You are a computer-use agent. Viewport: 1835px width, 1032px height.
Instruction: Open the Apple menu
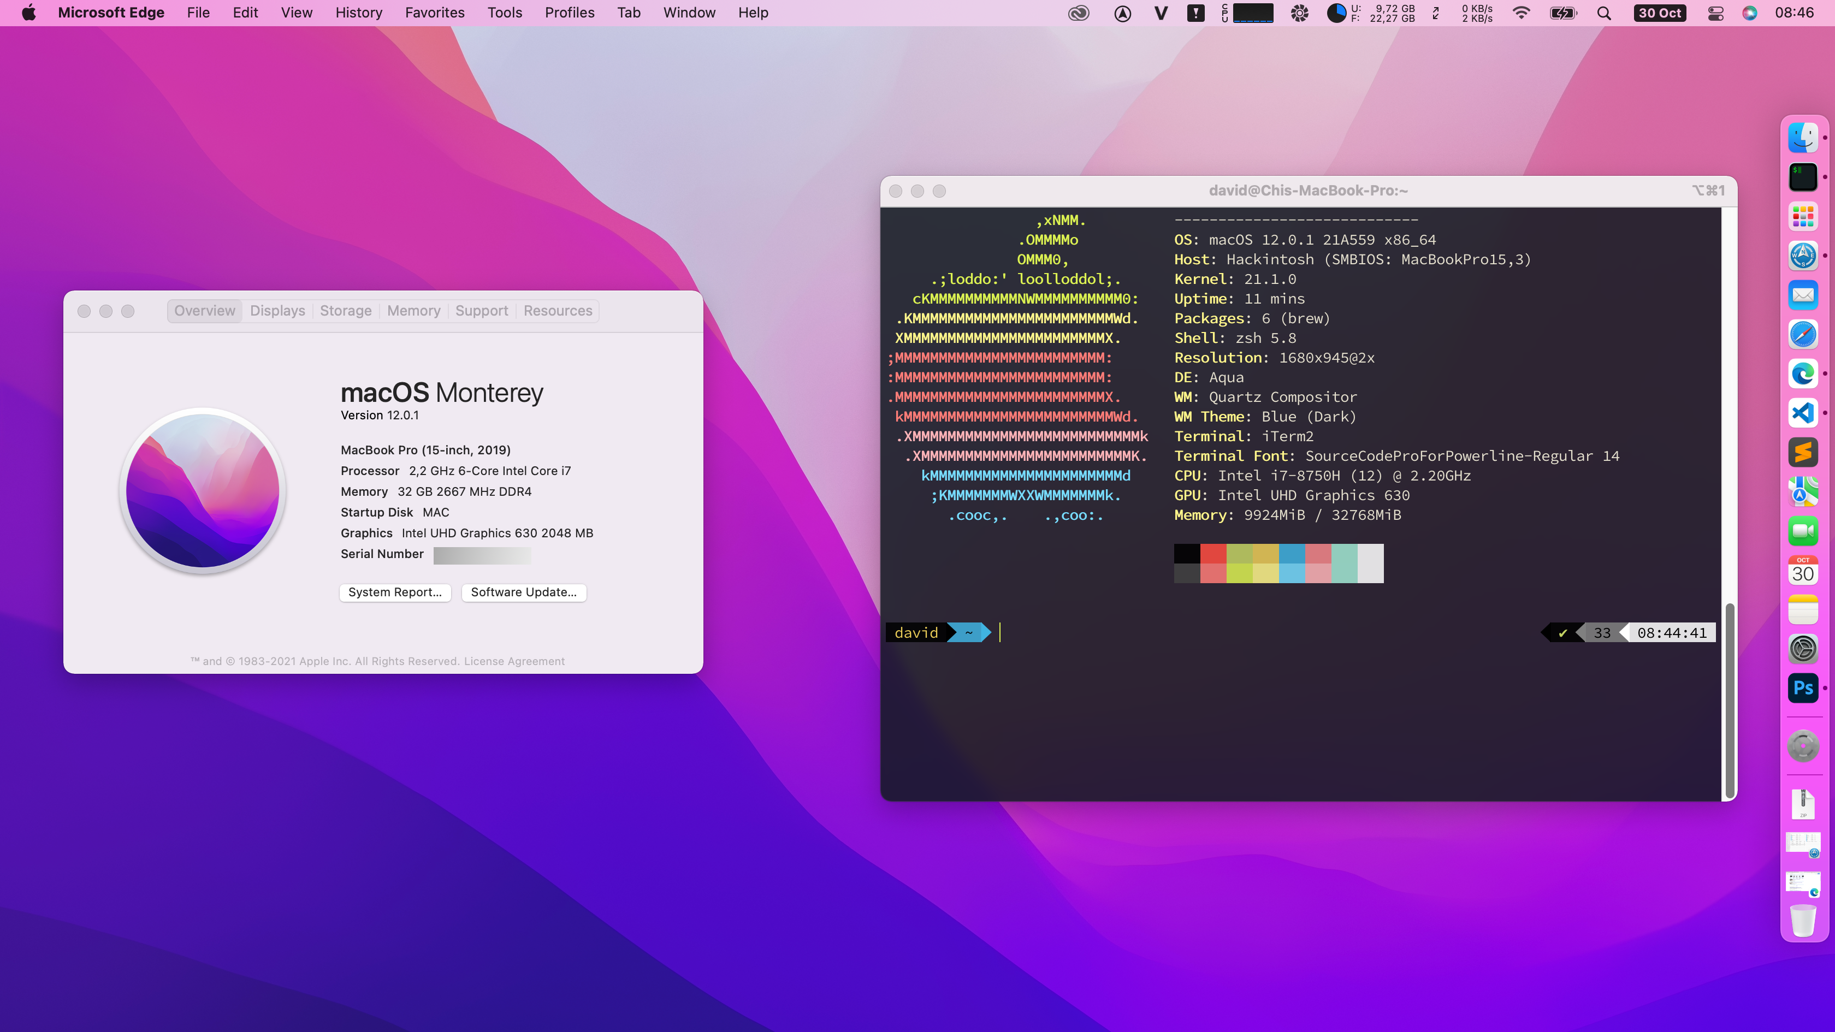click(x=28, y=13)
